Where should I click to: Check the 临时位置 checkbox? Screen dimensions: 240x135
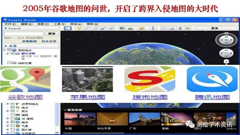tap(9, 63)
